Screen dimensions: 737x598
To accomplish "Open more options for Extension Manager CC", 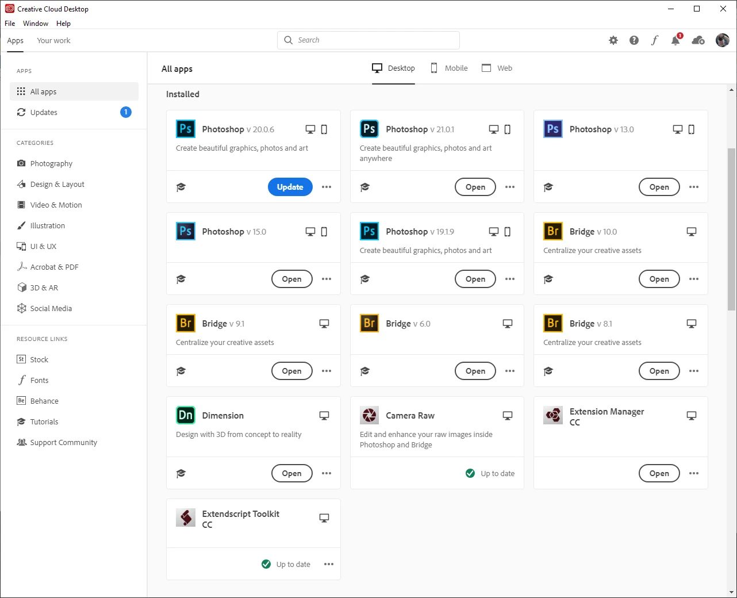I will tap(694, 473).
